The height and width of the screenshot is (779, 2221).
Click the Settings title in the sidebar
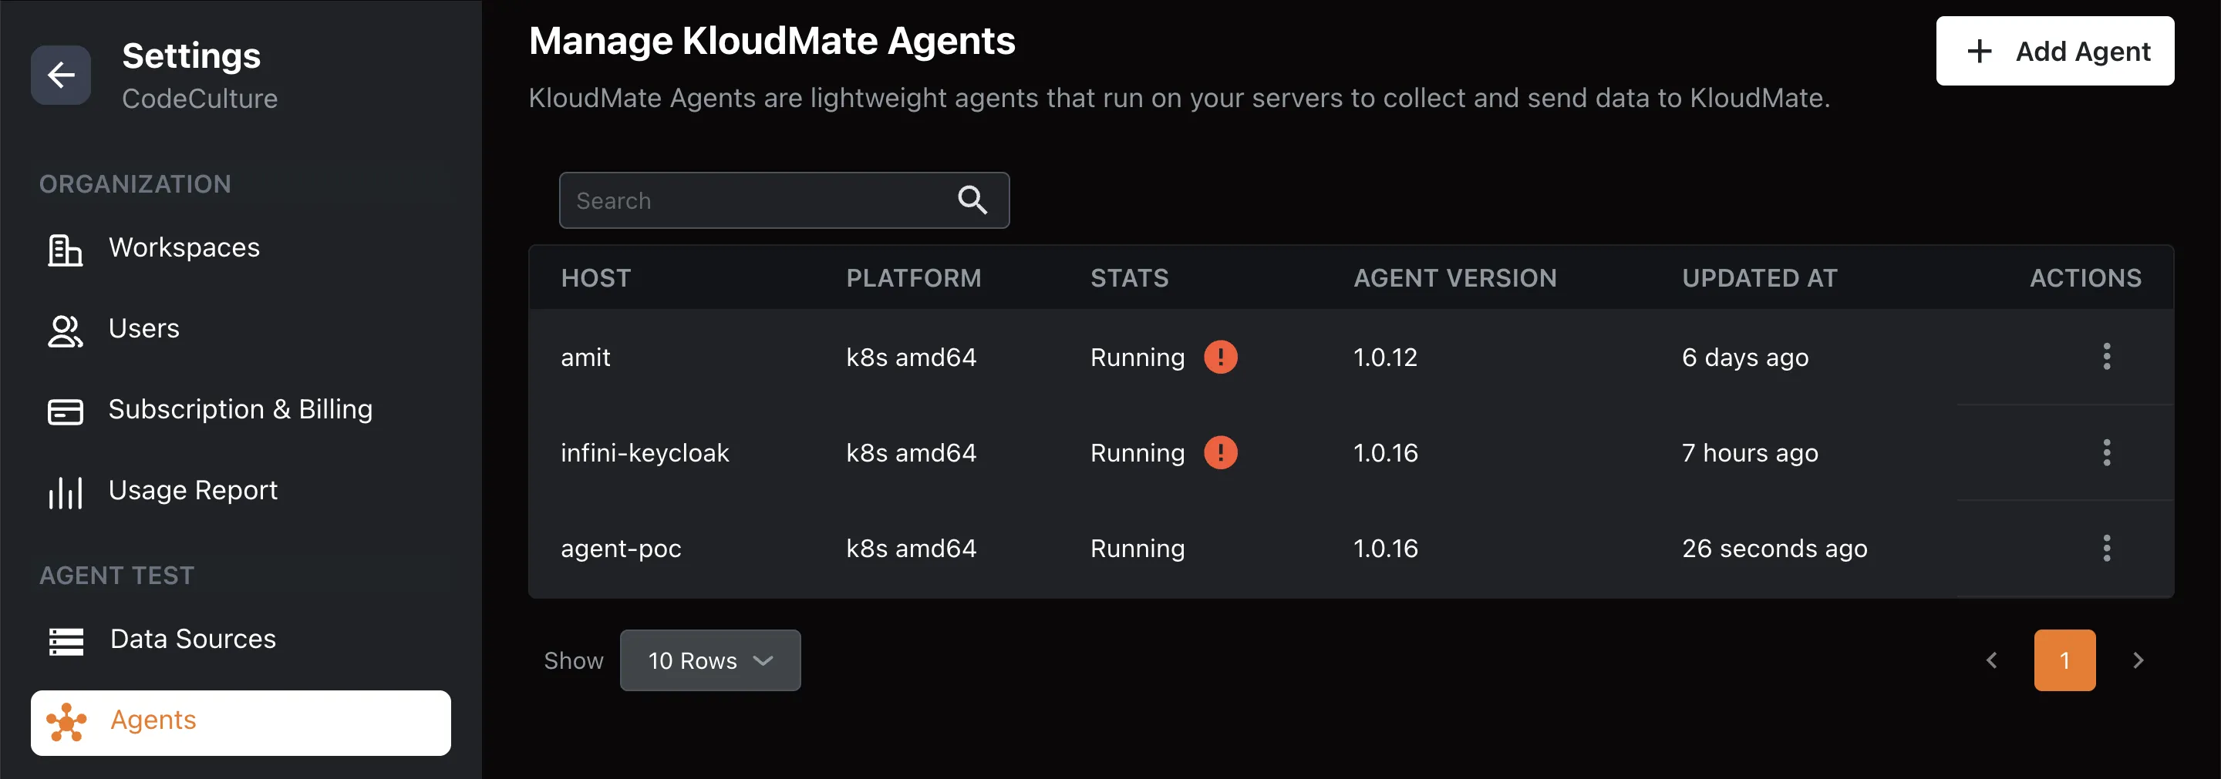(x=191, y=56)
